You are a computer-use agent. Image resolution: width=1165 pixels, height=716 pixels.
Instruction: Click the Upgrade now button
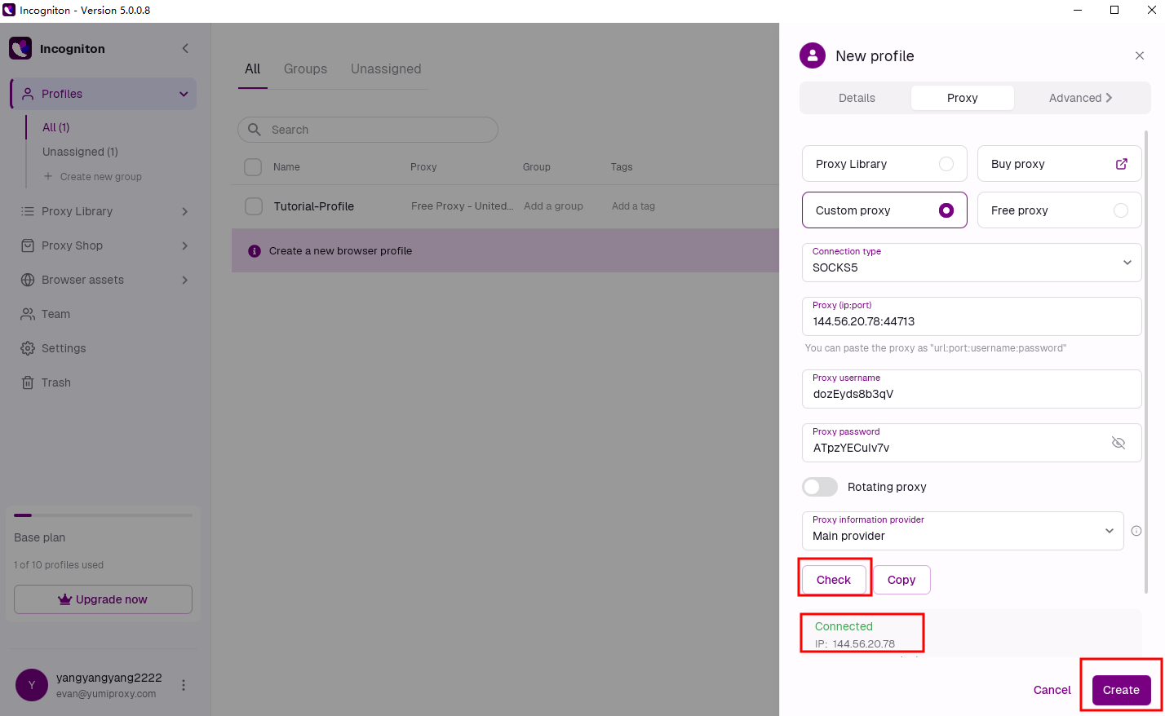coord(103,599)
